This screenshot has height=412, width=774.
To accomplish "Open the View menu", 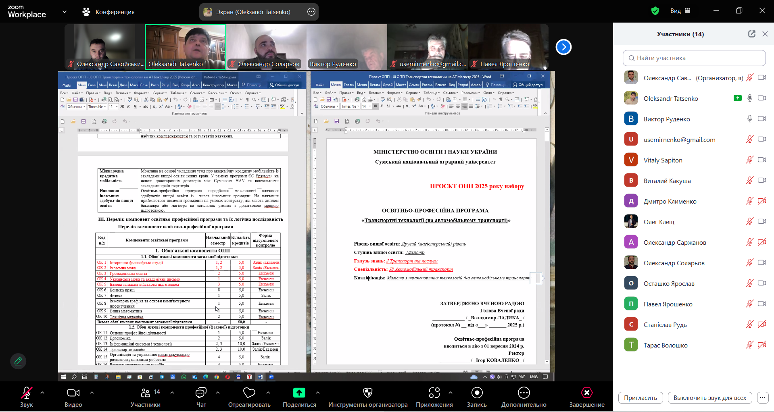I will click(x=680, y=11).
